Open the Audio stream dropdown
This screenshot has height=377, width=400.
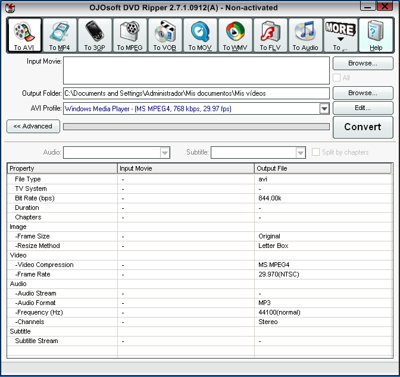pos(165,153)
